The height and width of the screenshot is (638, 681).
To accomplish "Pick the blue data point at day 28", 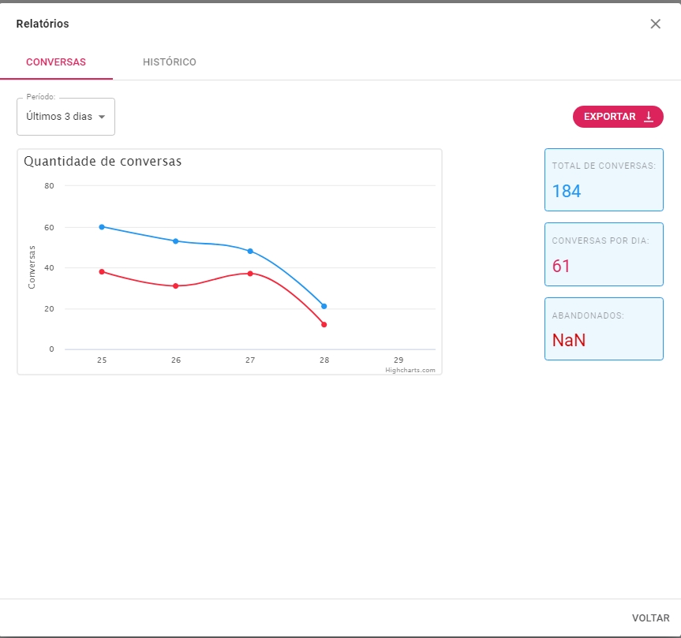I will point(324,306).
